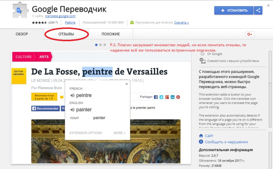Click the yellow comment bubble icon
This screenshot has width=273, height=169.
62,97
